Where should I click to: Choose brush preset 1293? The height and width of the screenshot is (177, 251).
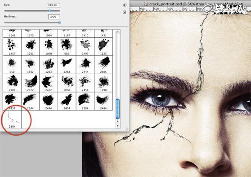point(31,47)
